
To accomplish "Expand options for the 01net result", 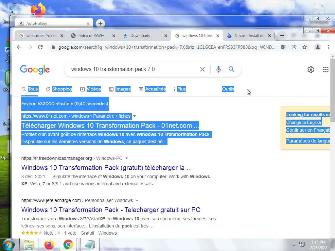I will pyautogui.click(x=134, y=116).
